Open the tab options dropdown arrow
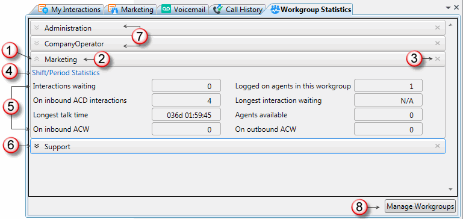463x219 pixels. 448,8
